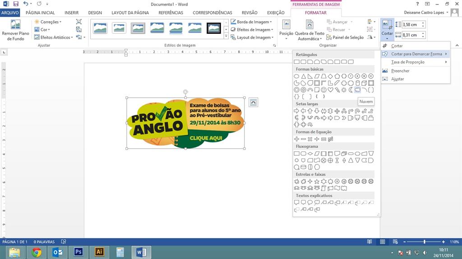Click the height field showing 3,58 cm
This screenshot has height=259, width=462.
point(411,24)
